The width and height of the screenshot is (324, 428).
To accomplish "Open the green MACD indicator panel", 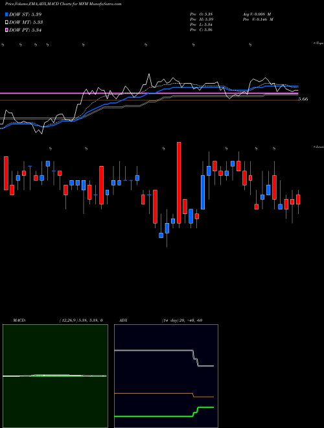I will pyautogui.click(x=55, y=376).
